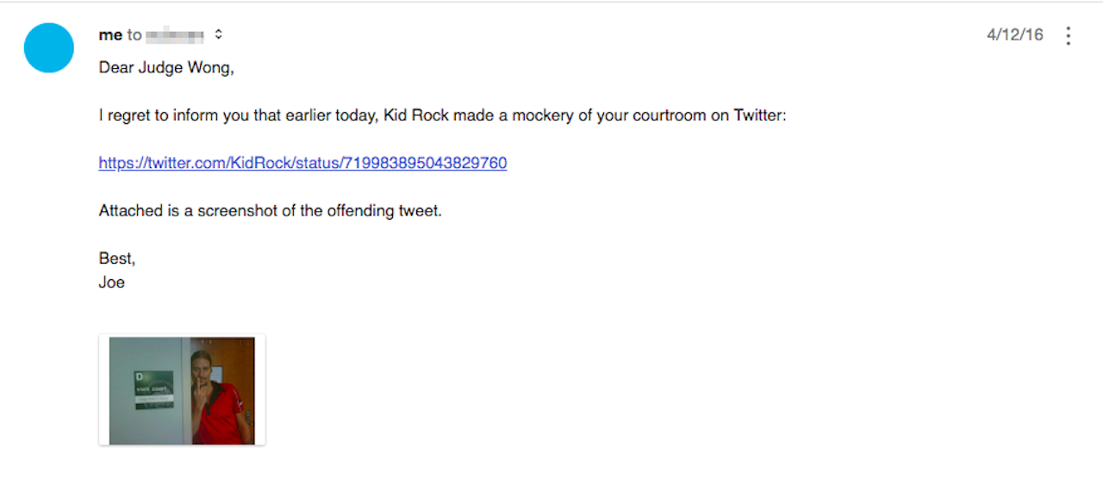
Task: Open the attached screenshot thumbnail
Action: [182, 390]
